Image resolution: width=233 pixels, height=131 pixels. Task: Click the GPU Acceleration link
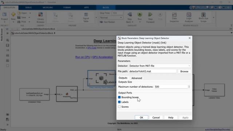pos(103,57)
